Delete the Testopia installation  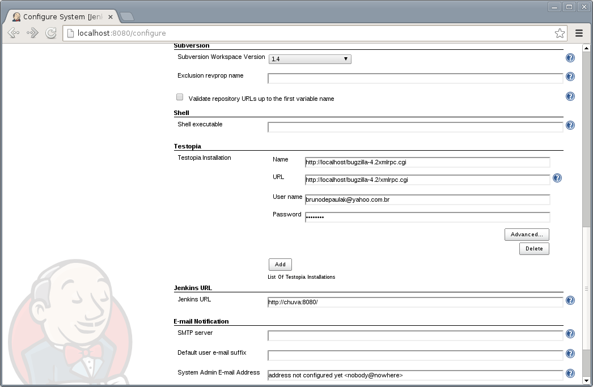(x=534, y=249)
